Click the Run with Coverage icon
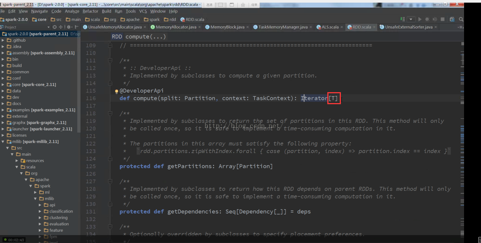Screen dimensions: 481x243 pos(435,19)
